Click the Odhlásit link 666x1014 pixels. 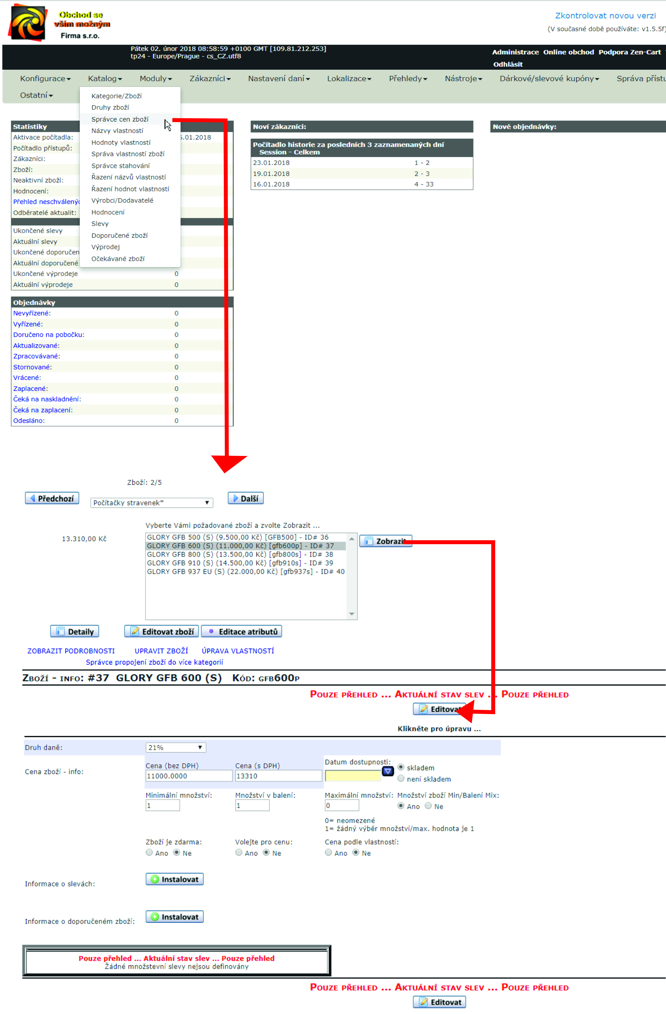point(508,64)
